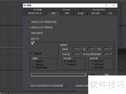Screen dimensions: 126x94
Task: Click the arrow button in bottom status bar
Action: pos(10,93)
